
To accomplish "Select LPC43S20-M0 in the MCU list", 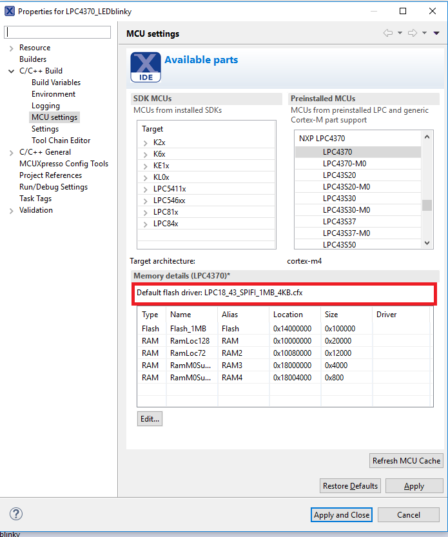I will pyautogui.click(x=358, y=187).
